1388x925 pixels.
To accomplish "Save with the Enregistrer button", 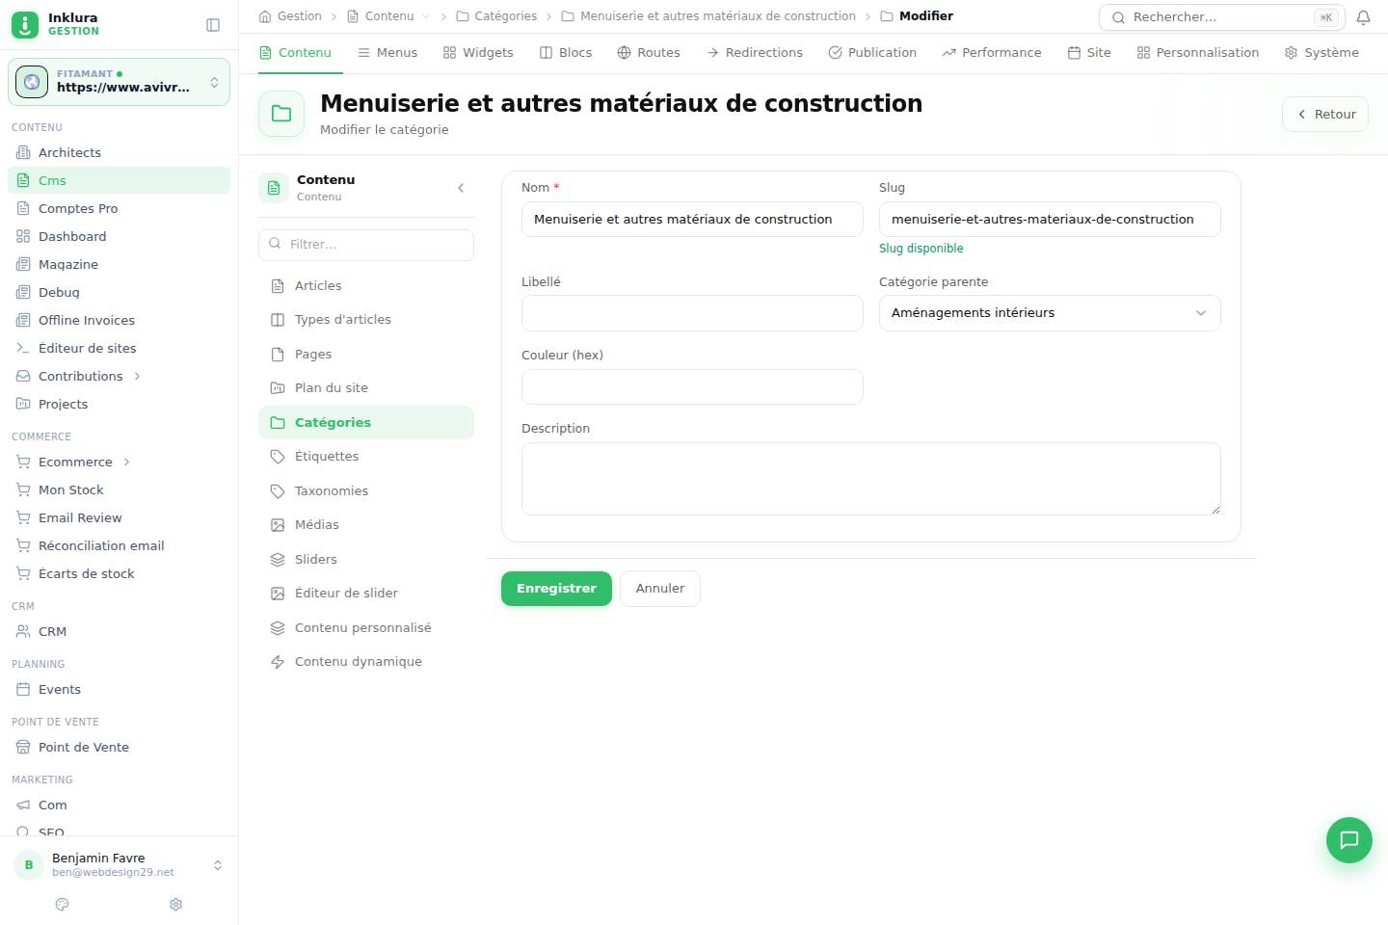I will 556,589.
